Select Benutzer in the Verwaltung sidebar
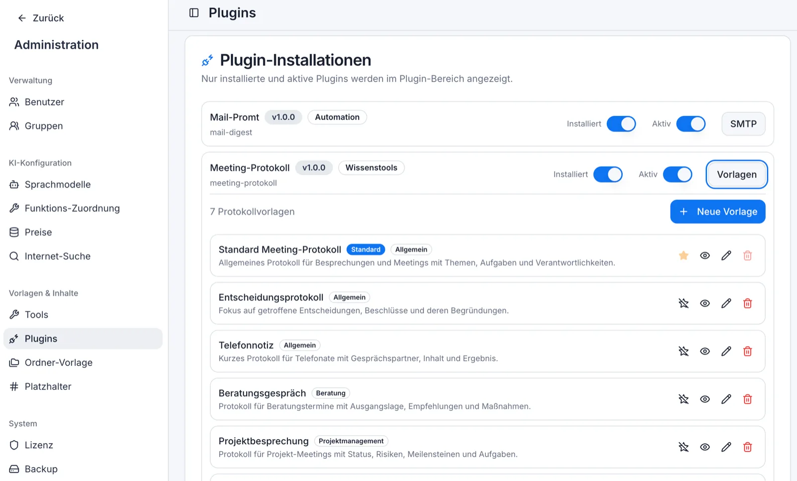Viewport: 797px width, 481px height. pyautogui.click(x=44, y=102)
